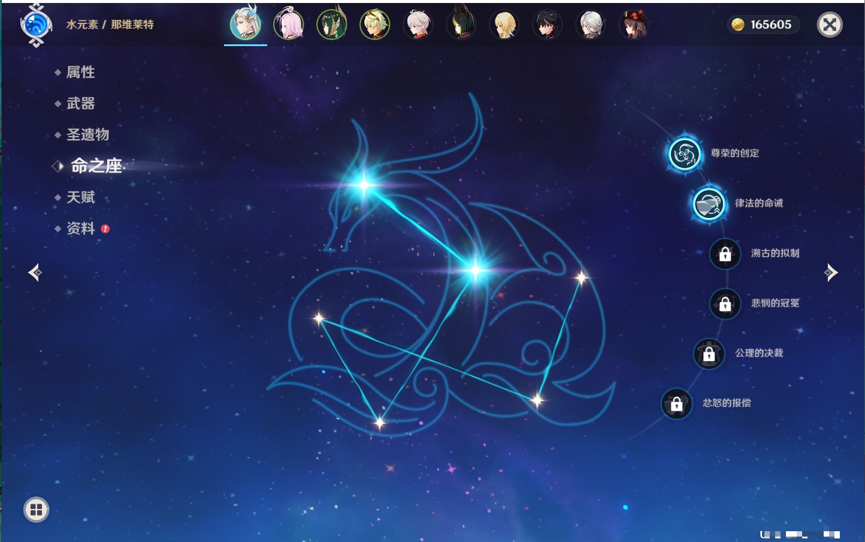This screenshot has width=865, height=542.
Task: Select Neuvillette's highlighted portrait in the party row
Action: pyautogui.click(x=246, y=24)
